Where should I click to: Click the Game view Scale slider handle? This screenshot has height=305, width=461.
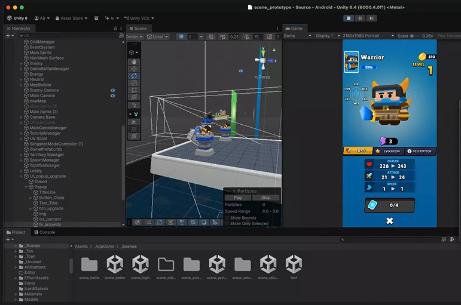412,36
